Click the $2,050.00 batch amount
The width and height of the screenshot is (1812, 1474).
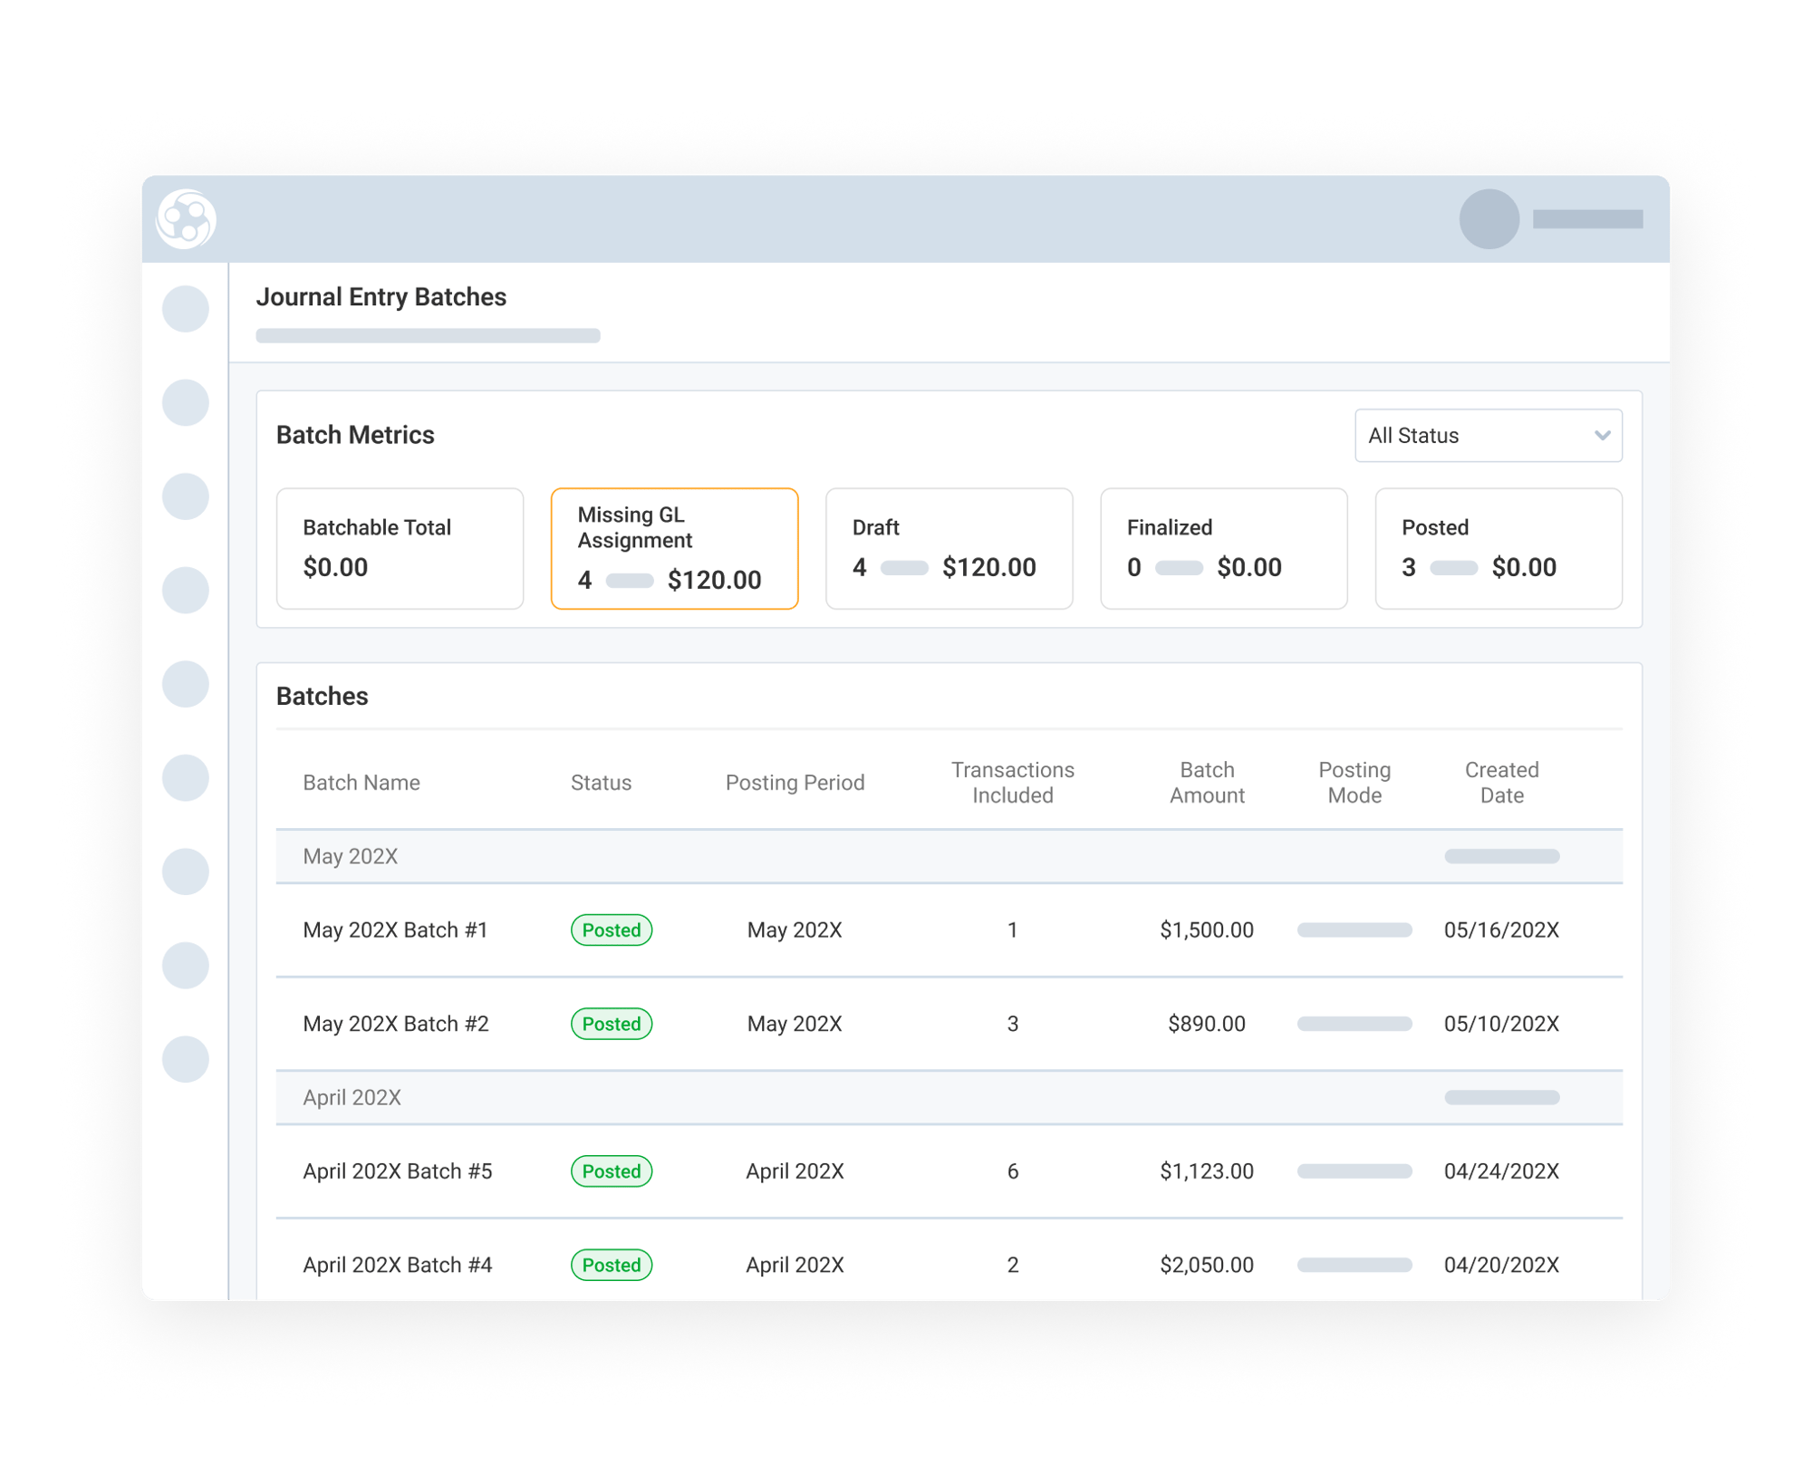point(1207,1265)
